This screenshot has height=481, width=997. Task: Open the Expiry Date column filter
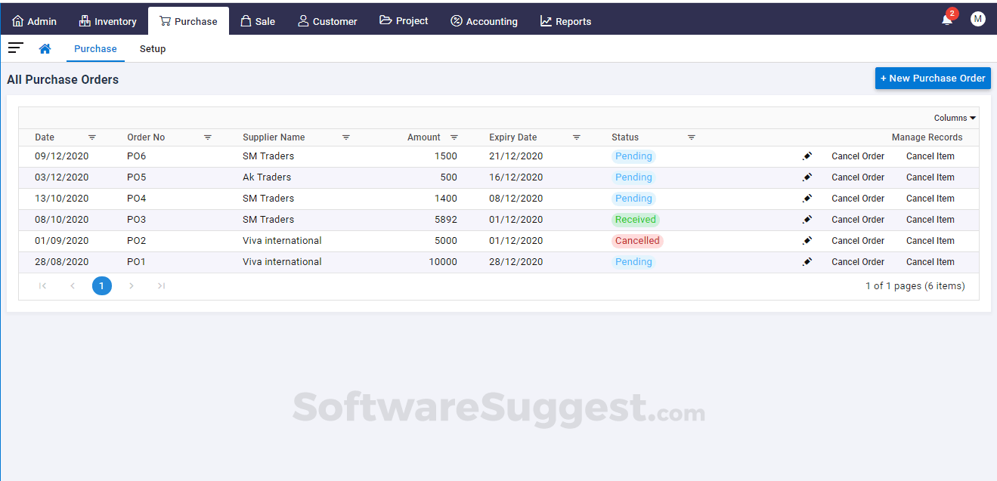coord(577,137)
